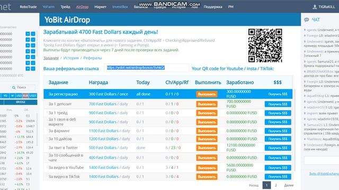This screenshot has width=339, height=190.
Task: Open the Маркет page
Action: point(100,7)
